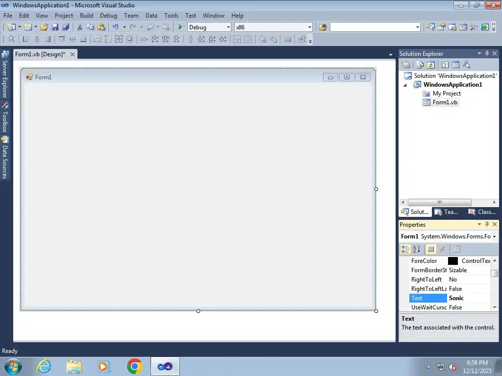Switch to the Form1.vb [Design] tab
This screenshot has height=376, width=502.
[x=40, y=54]
